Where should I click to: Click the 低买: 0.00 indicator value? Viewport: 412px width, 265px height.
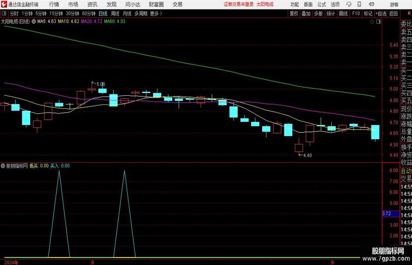pos(39,166)
